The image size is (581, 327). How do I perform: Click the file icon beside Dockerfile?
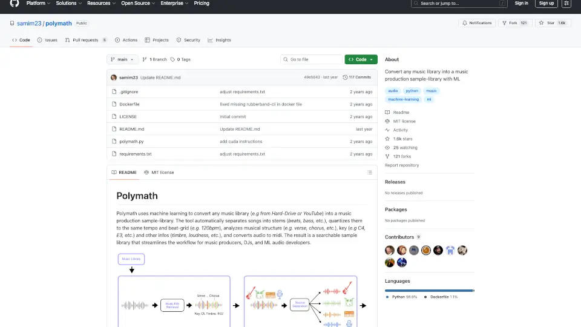(x=114, y=104)
